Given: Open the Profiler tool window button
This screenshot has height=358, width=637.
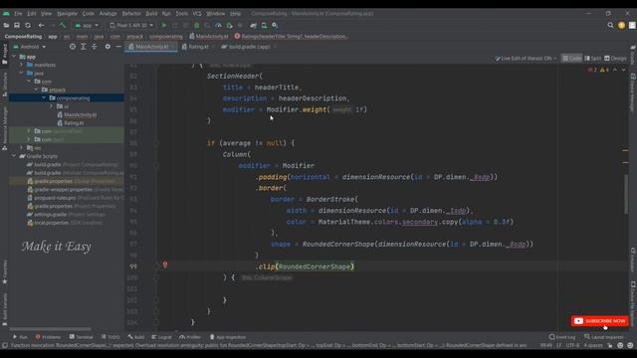Looking at the screenshot, I should (190, 337).
